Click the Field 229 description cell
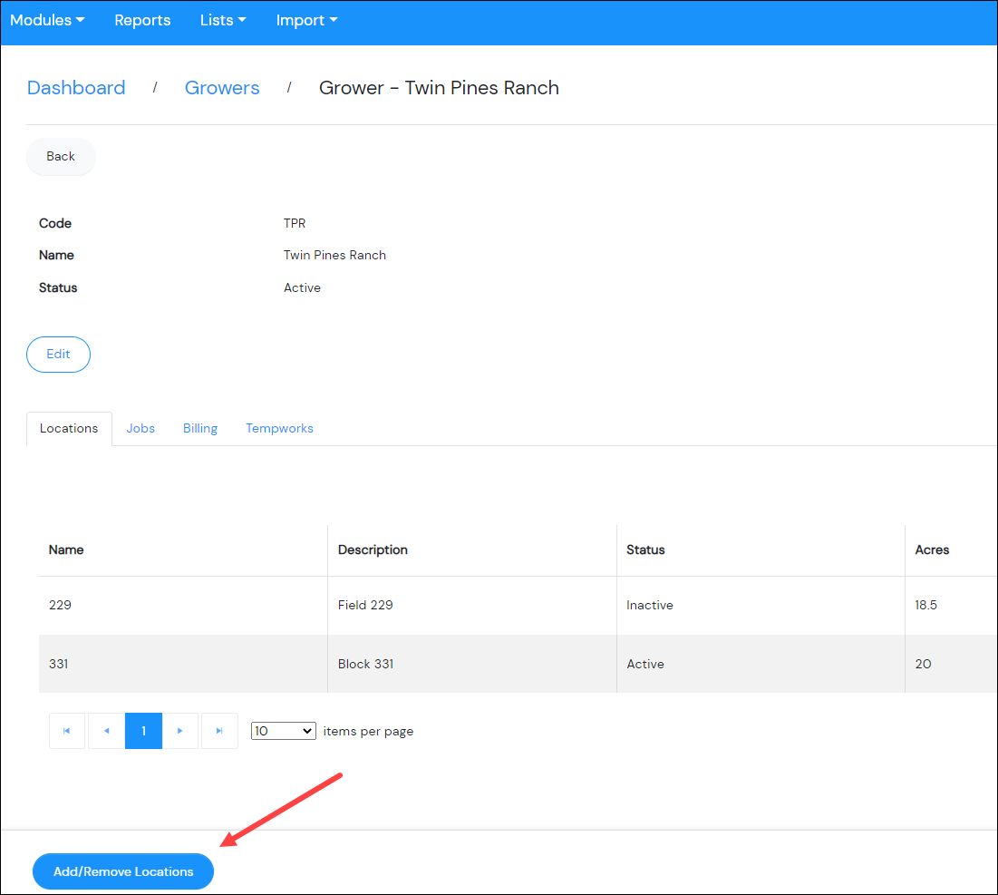Image resolution: width=998 pixels, height=895 pixels. (x=472, y=606)
